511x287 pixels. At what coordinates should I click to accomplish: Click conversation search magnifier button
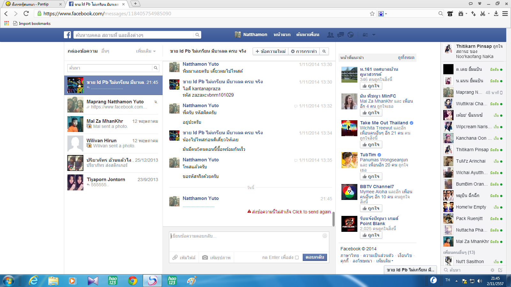pos(324,51)
